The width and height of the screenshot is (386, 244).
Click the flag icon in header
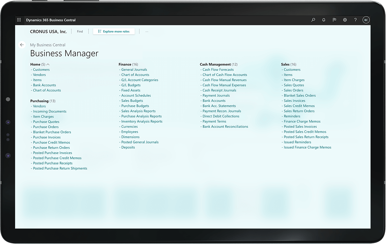334,20
